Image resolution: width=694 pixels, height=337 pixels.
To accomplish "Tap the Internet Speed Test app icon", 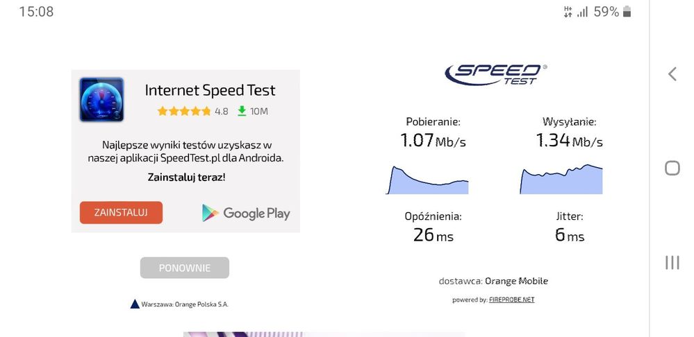I will pyautogui.click(x=101, y=100).
